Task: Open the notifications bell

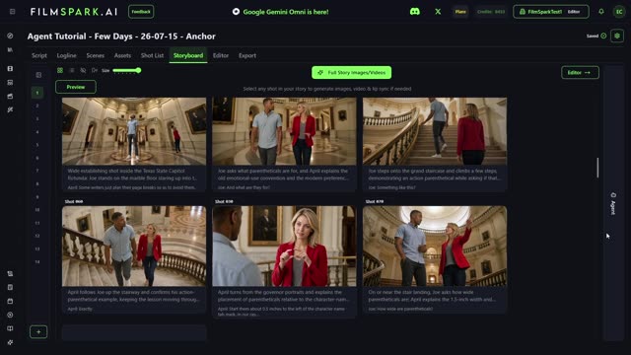Action: point(601,12)
